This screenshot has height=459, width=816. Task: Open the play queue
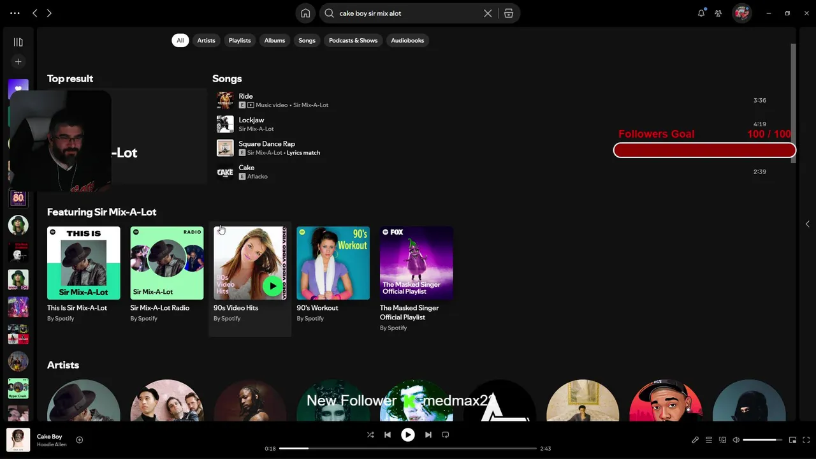coord(709,440)
